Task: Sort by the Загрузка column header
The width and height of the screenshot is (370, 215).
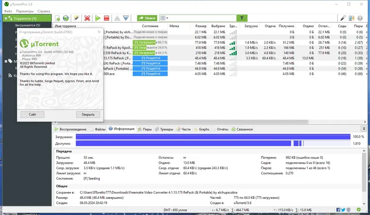Action: 251,26
